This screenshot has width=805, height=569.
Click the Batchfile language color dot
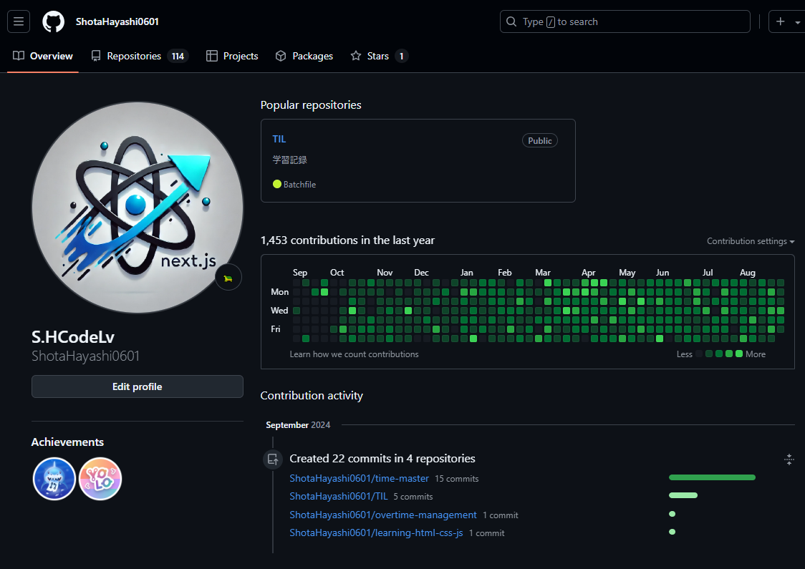tap(276, 184)
